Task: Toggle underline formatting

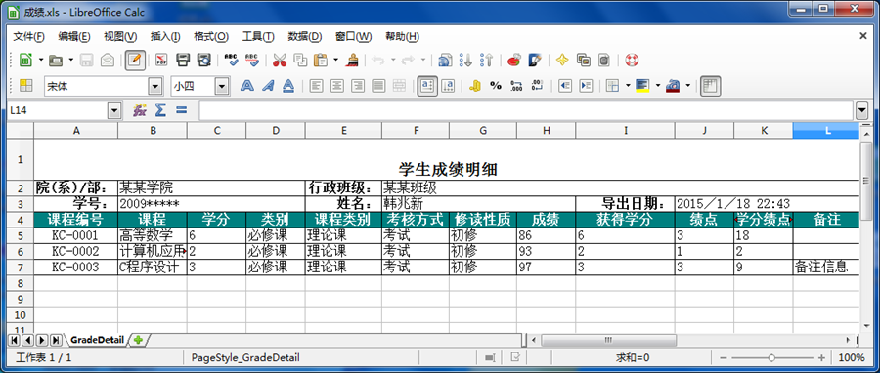Action: pos(288,86)
